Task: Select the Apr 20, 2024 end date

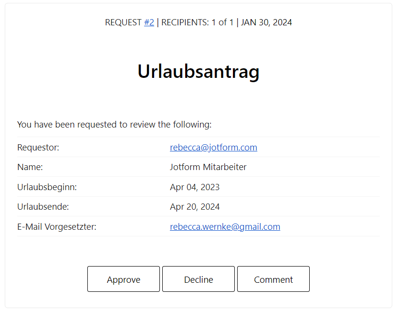Action: pos(195,207)
